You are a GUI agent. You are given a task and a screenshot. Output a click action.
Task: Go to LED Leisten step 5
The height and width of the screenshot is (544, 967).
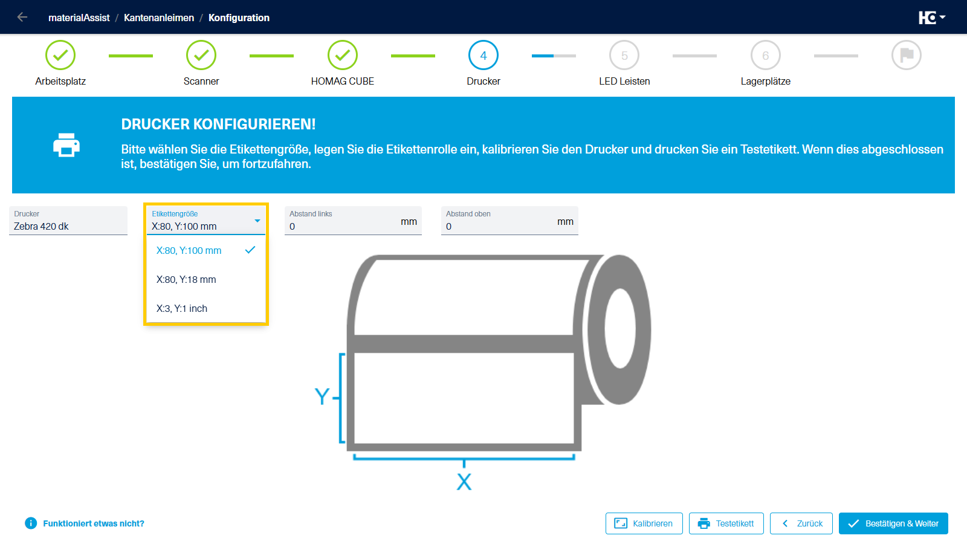pos(624,55)
